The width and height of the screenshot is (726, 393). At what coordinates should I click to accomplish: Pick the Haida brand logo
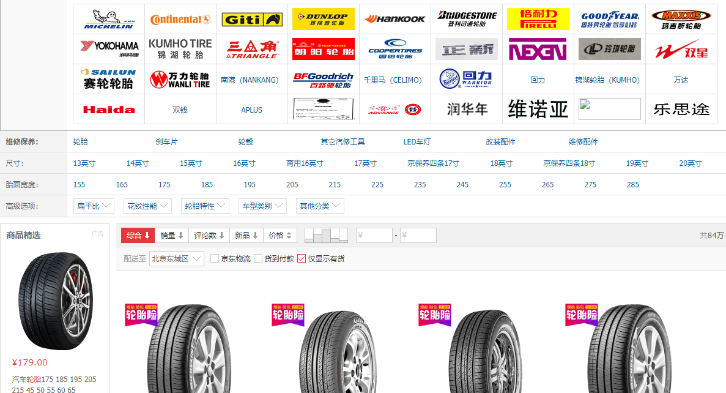pyautogui.click(x=109, y=110)
